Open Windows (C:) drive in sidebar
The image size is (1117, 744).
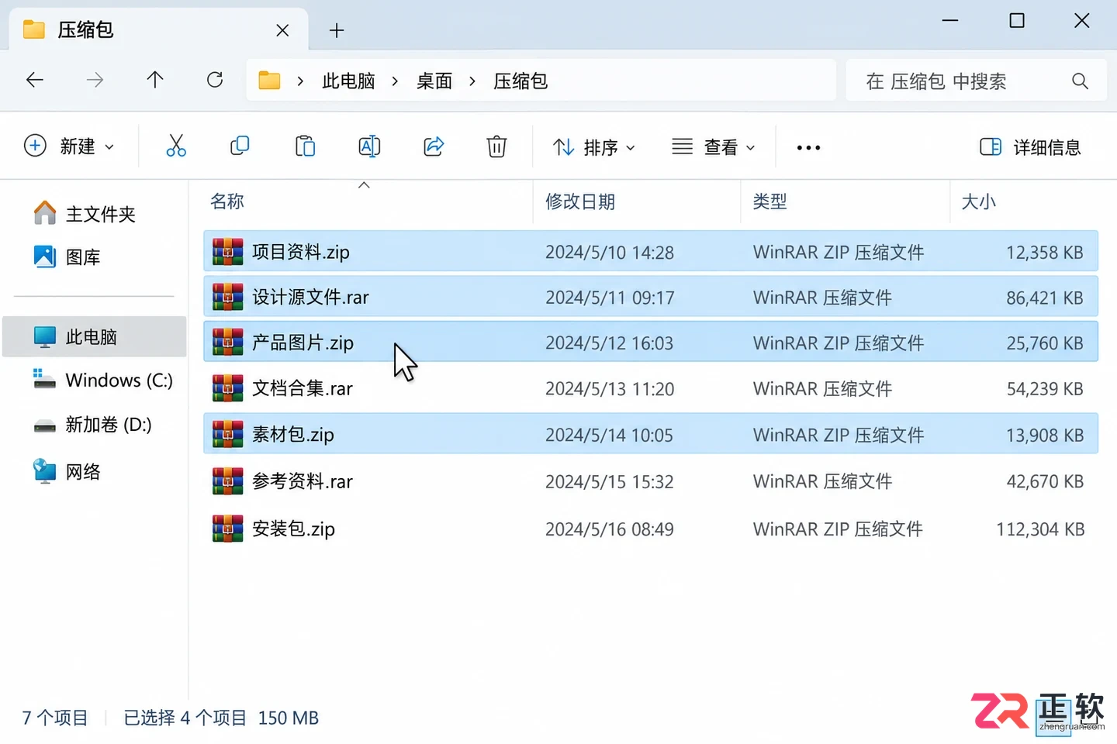coord(103,380)
